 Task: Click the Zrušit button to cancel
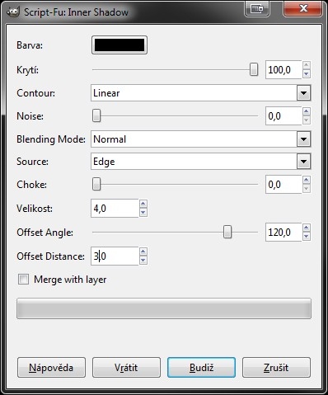(276, 368)
